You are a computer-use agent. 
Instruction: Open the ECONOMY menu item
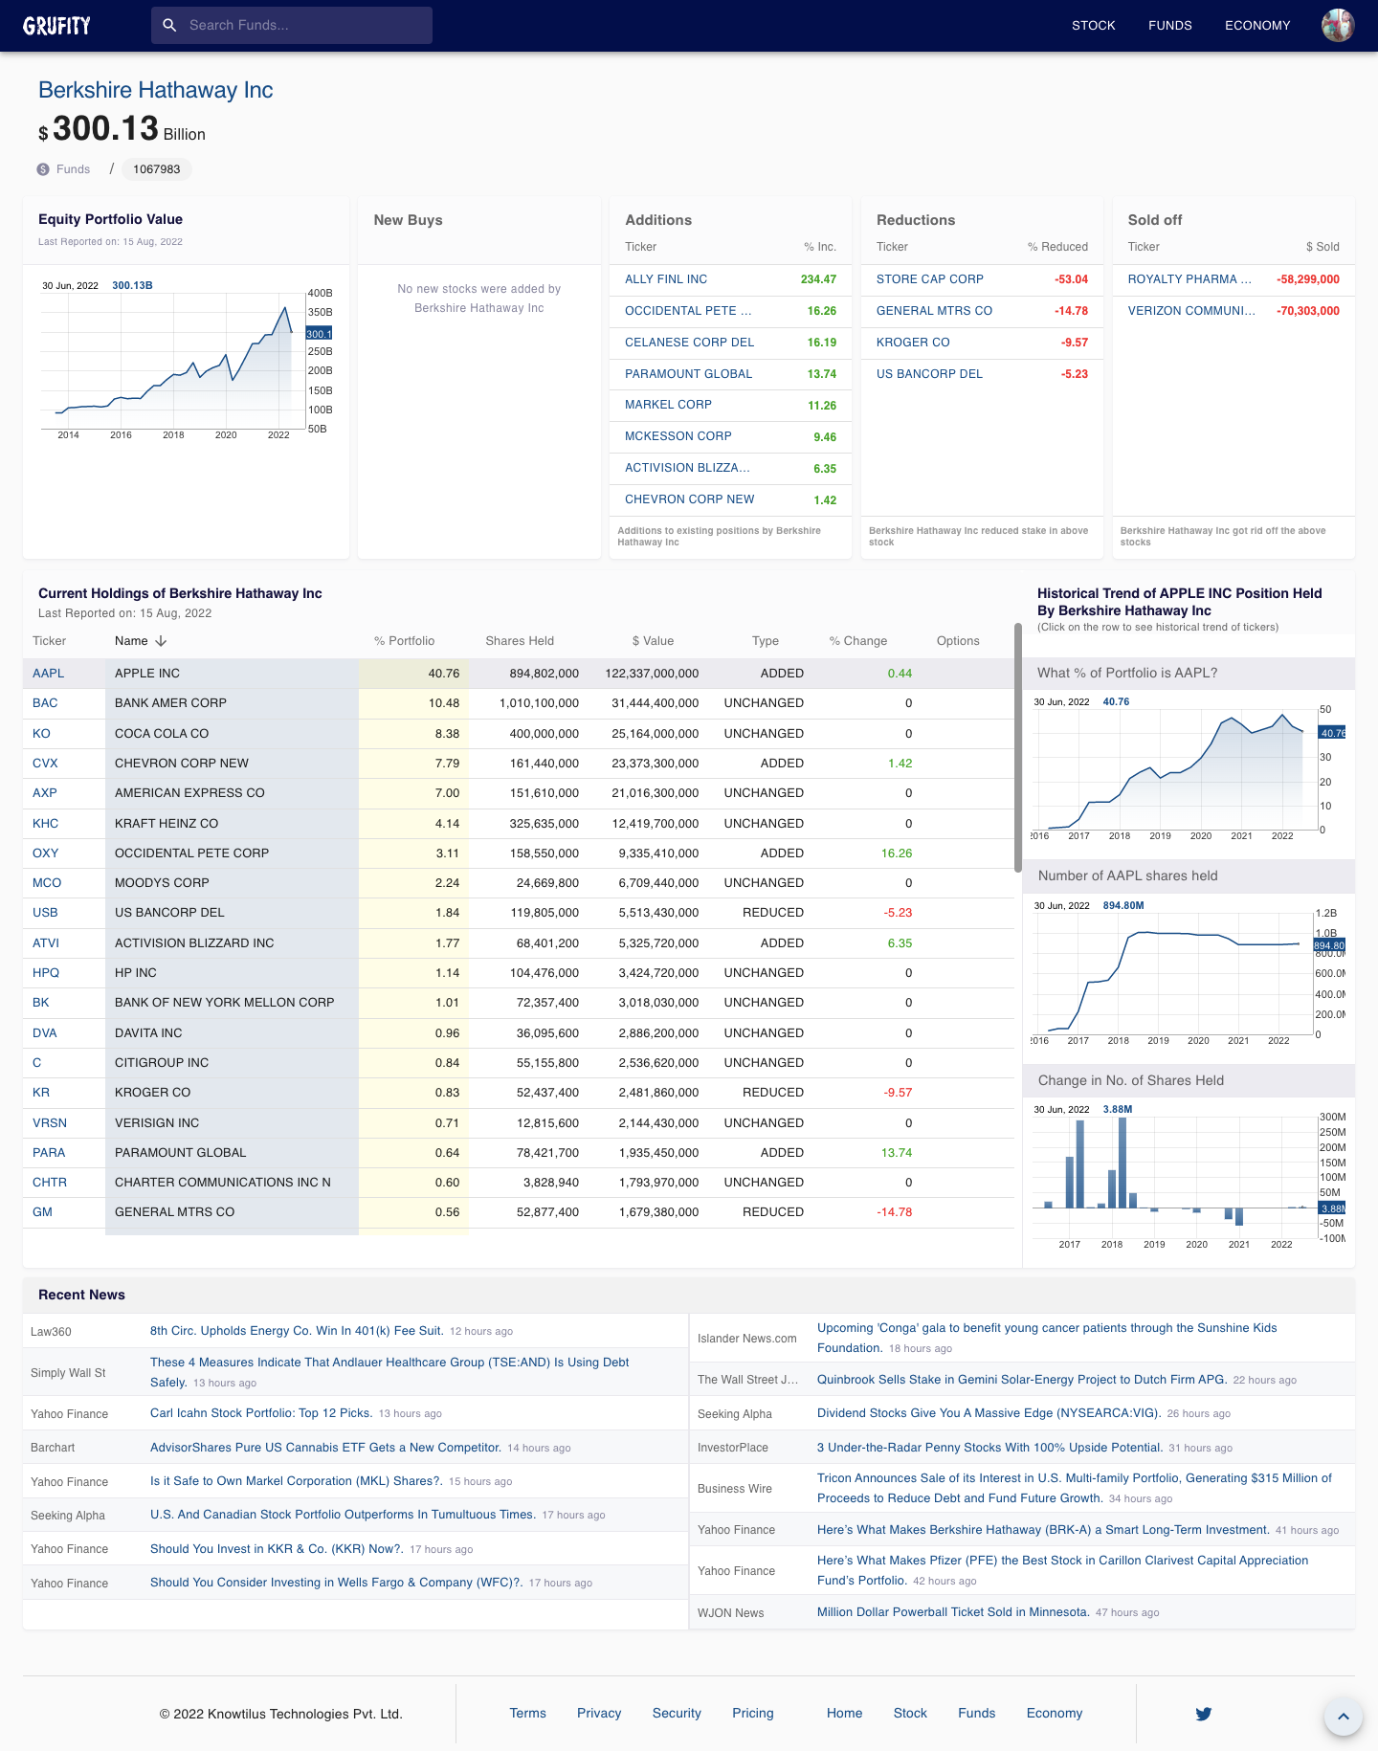tap(1257, 26)
